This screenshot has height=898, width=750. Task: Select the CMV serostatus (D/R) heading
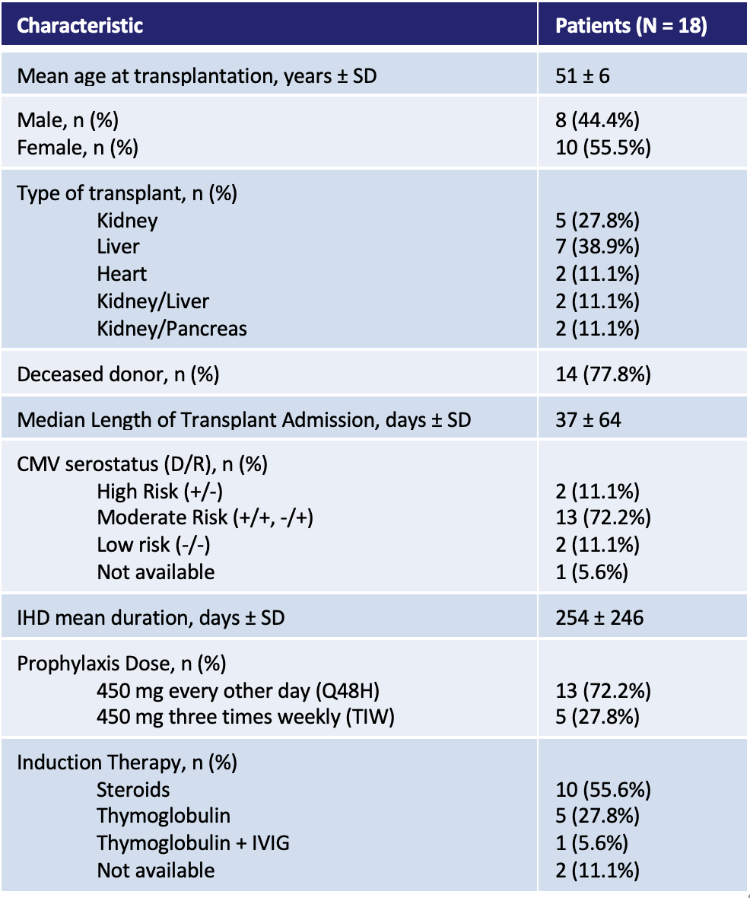(x=142, y=463)
